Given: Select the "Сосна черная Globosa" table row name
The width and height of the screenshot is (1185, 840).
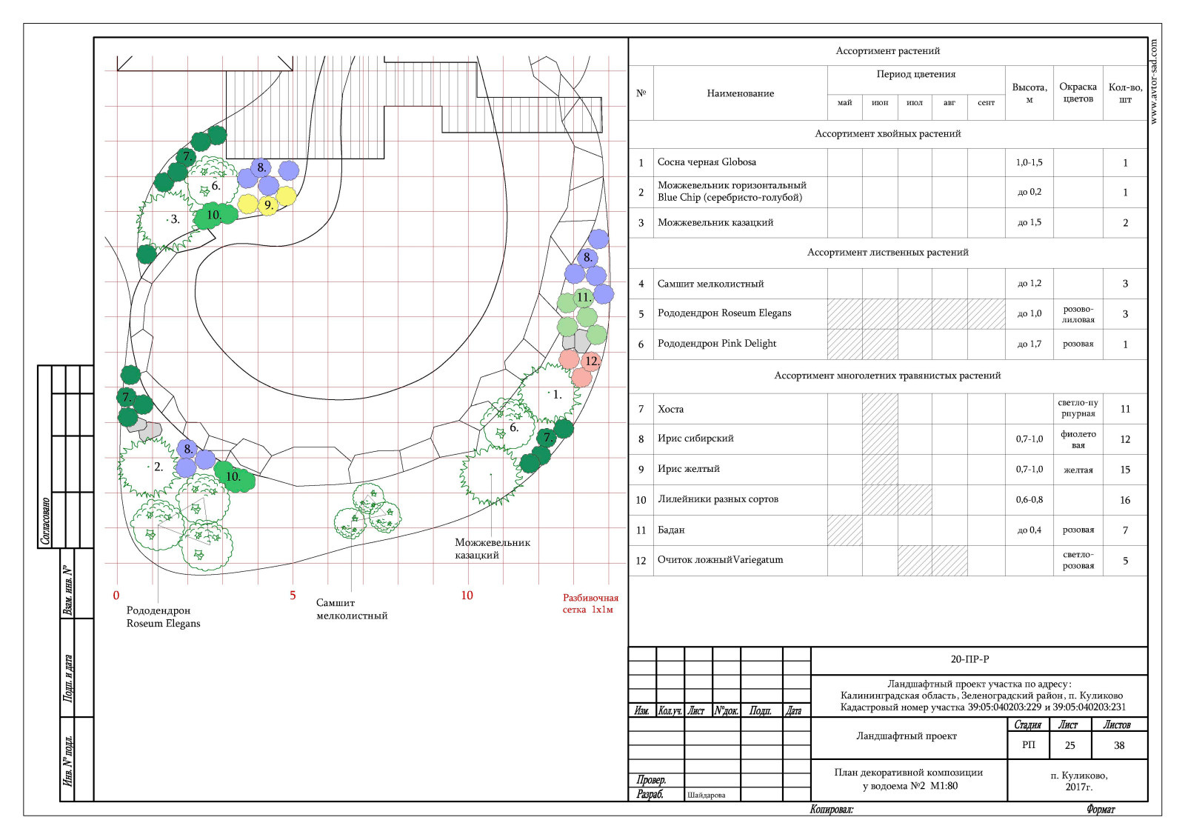Looking at the screenshot, I should coord(707,162).
